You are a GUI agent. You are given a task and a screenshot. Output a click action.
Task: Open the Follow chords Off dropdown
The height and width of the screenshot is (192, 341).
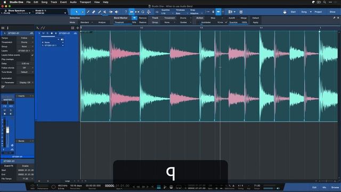tap(26, 68)
